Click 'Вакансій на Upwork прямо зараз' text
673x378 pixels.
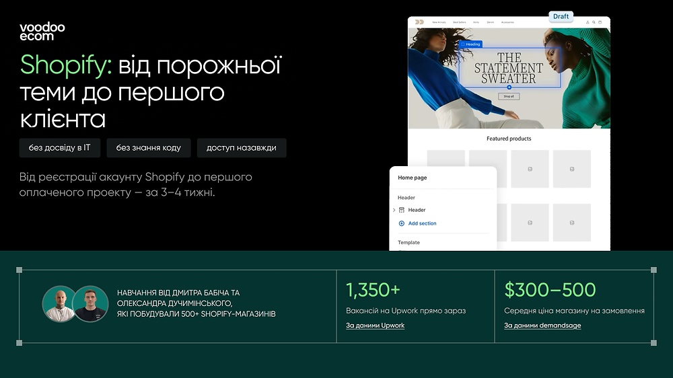(x=406, y=311)
